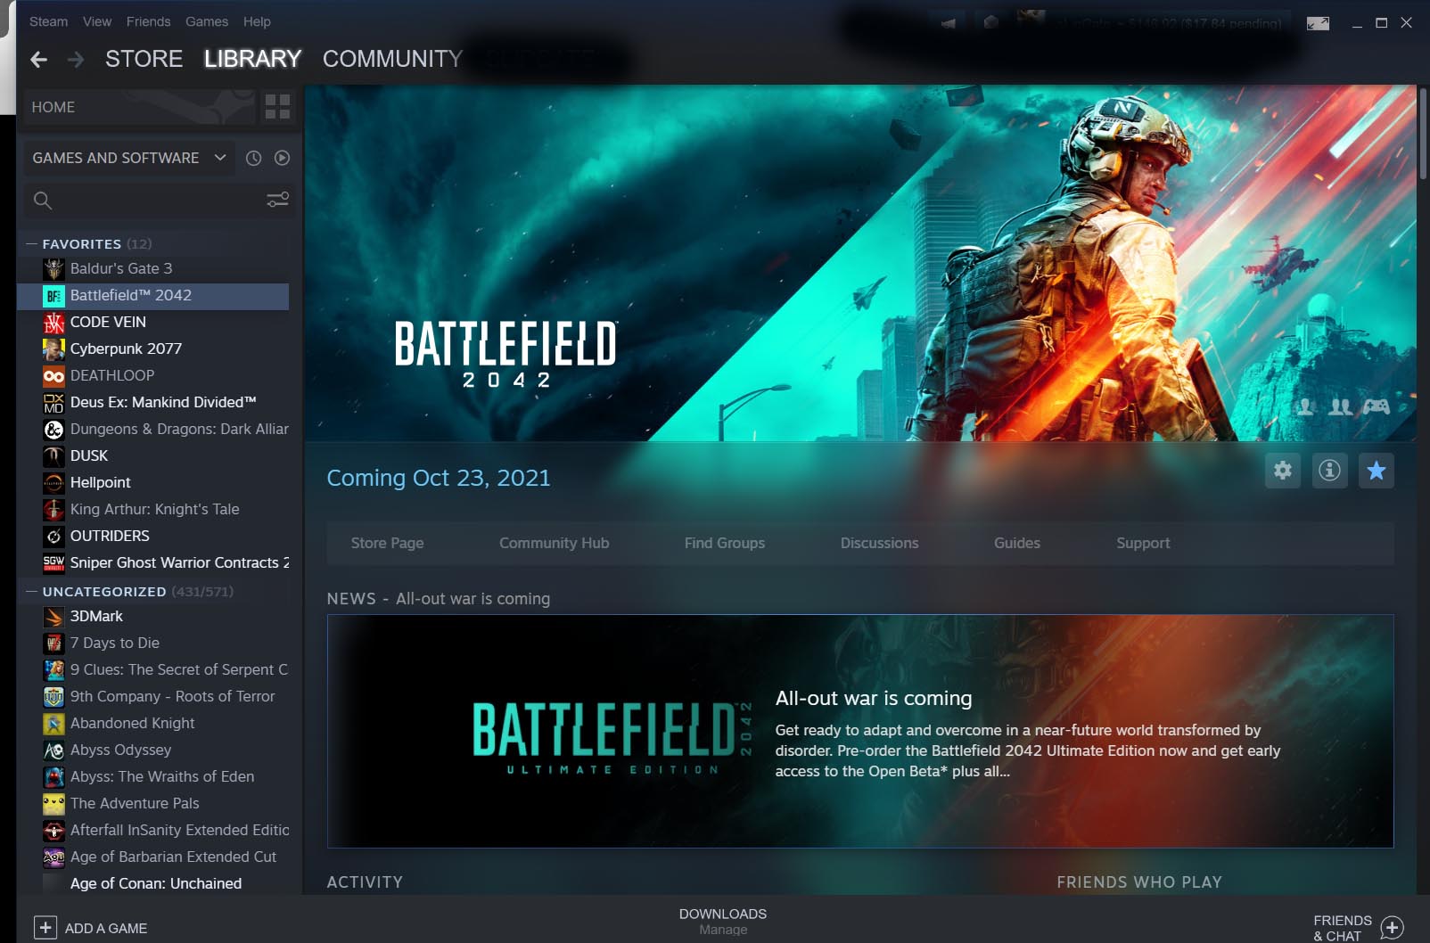Go forward with the right arrow

[76, 60]
